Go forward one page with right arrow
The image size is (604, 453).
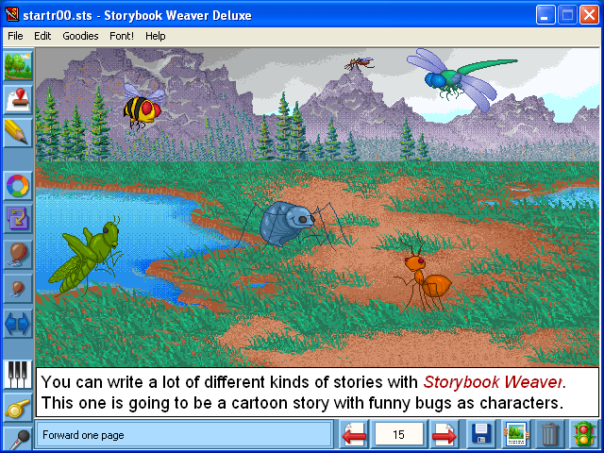(445, 435)
